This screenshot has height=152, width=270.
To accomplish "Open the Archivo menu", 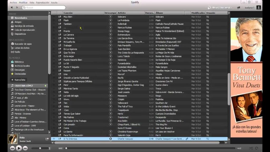I will pyautogui.click(x=13, y=3).
